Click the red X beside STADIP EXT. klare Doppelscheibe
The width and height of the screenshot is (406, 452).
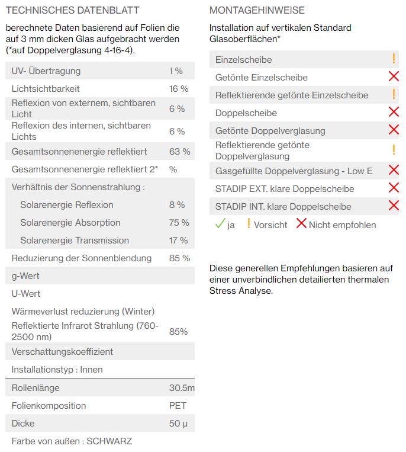(394, 188)
